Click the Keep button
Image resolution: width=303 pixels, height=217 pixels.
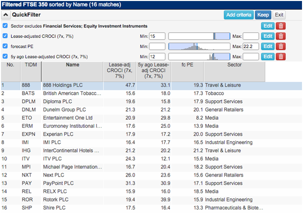(263, 15)
